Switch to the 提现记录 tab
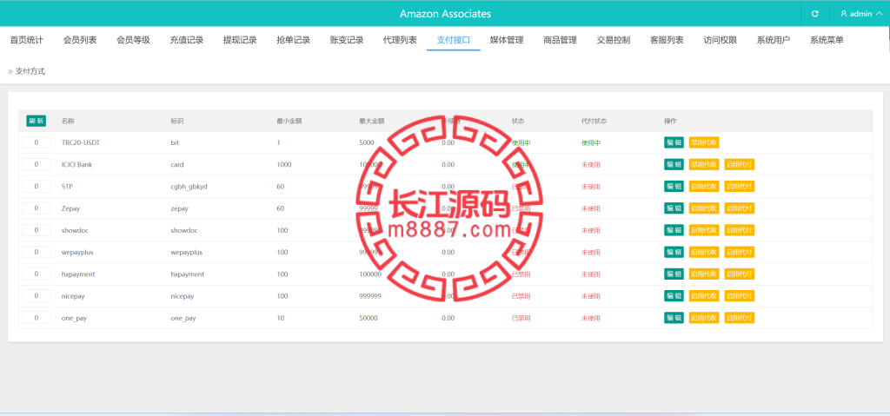Screen dimensions: 890x416 click(x=240, y=40)
